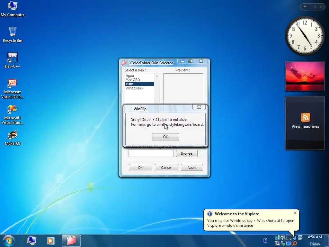Click the blue rectangle tray icon
The height and width of the screenshot is (247, 329).
[289, 243]
